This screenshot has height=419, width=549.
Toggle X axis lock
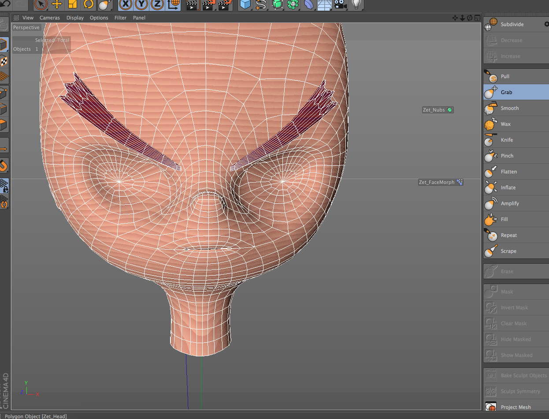[126, 4]
